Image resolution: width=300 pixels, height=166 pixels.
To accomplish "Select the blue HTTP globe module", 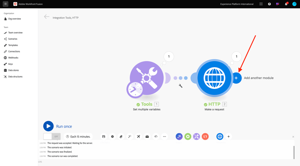I will pos(214,78).
